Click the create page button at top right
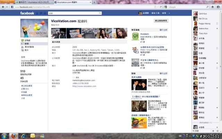 tap(161, 21)
